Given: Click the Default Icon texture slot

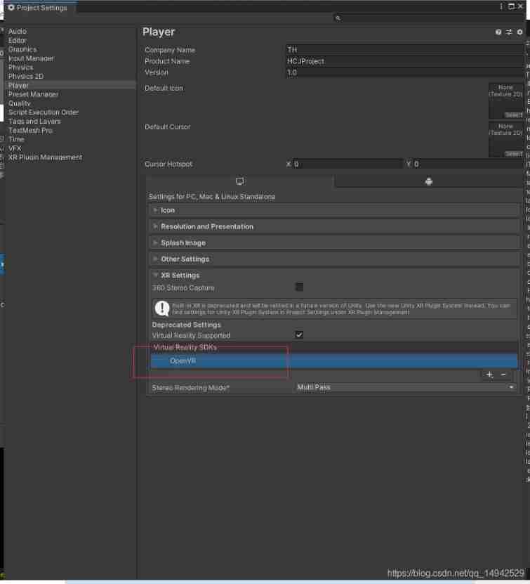Looking at the screenshot, I should point(506,100).
